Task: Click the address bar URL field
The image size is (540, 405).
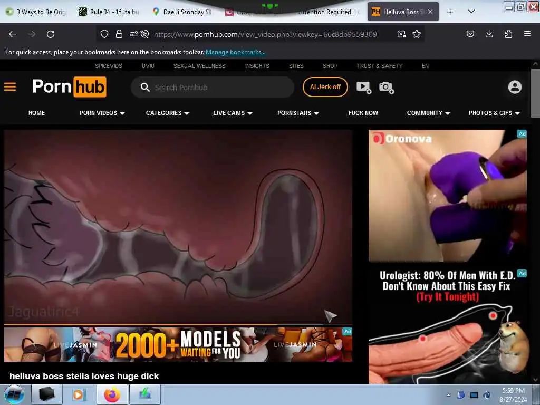Action: 265,34
